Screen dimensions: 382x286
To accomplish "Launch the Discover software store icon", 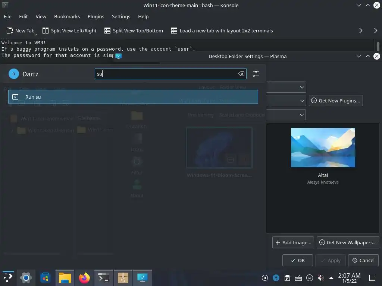I will tap(45, 277).
